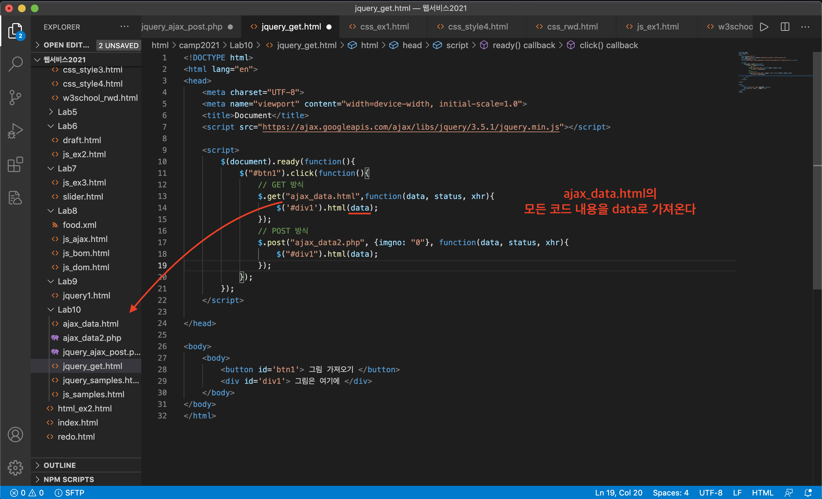Switch to the jquery_ajax_post.php tab
This screenshot has height=499, width=822.
pos(182,27)
